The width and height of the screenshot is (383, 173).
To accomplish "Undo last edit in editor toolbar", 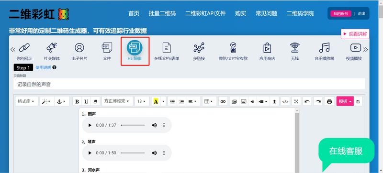I will (x=307, y=101).
